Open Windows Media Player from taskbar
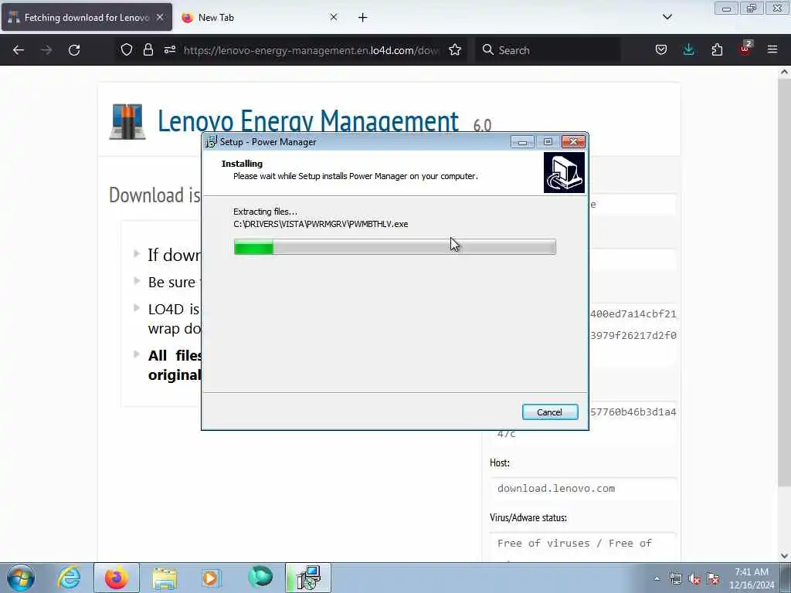 [x=212, y=578]
